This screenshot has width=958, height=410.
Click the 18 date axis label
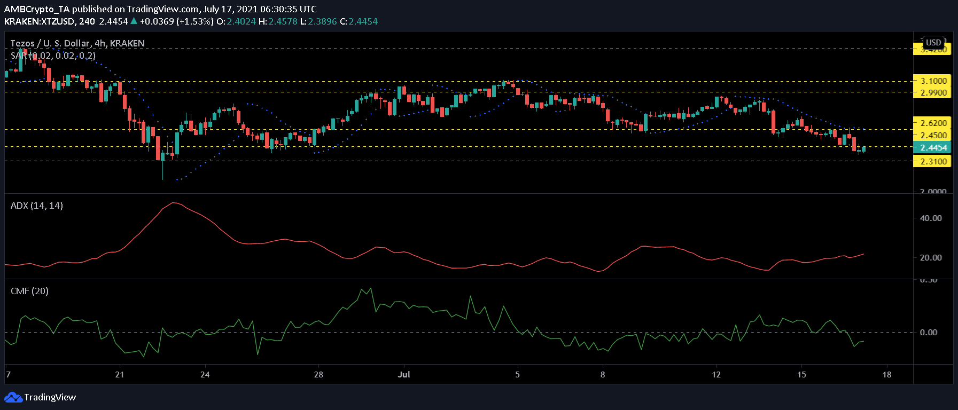click(x=887, y=374)
